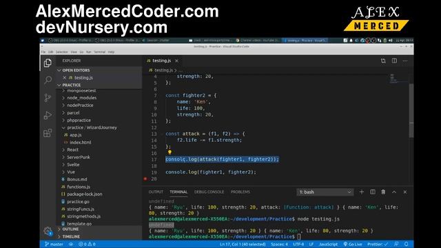Open the editor More Actions menu
Screen dimensions: 441x248
(x=405, y=61)
